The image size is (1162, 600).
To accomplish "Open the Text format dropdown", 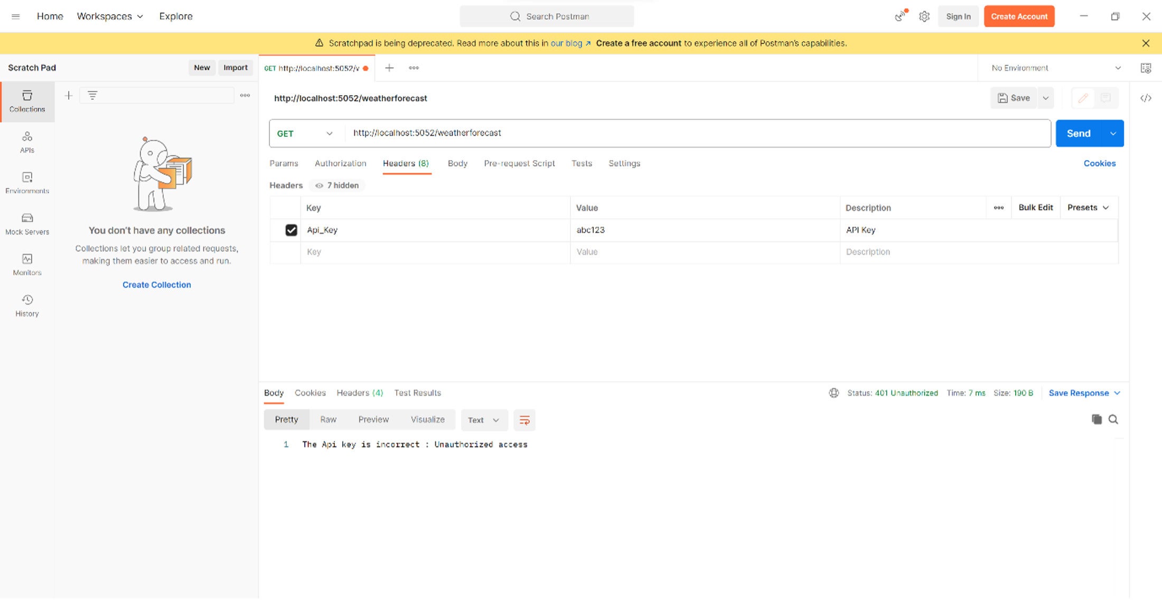I will tap(484, 420).
